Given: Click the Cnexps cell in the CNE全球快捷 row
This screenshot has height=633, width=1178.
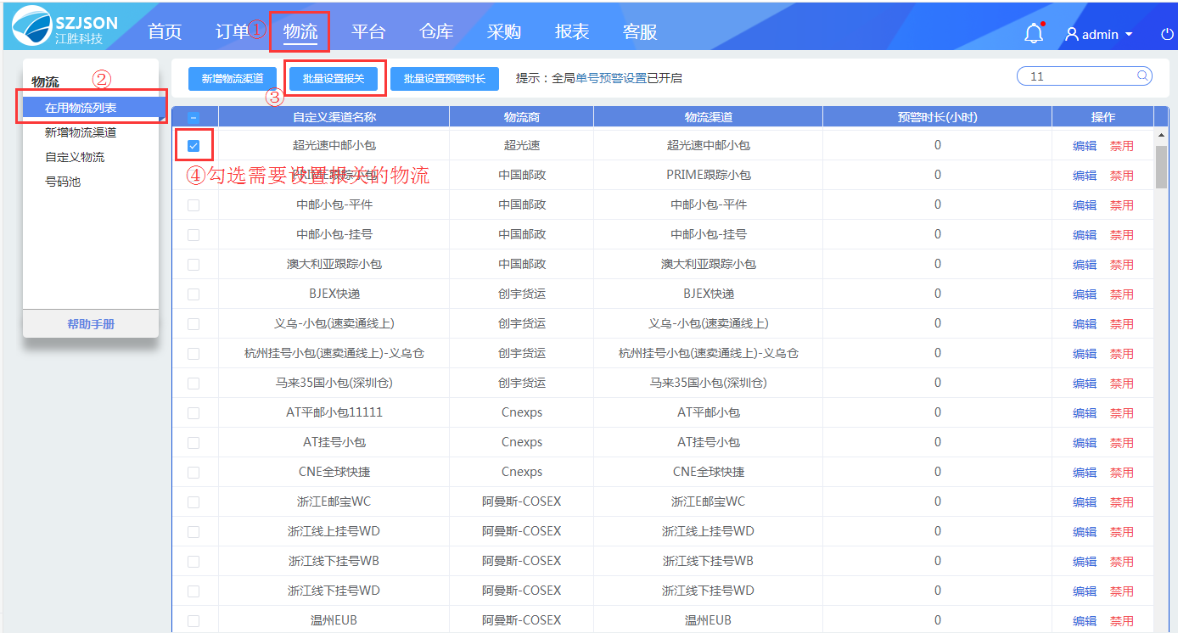Looking at the screenshot, I should pyautogui.click(x=522, y=472).
